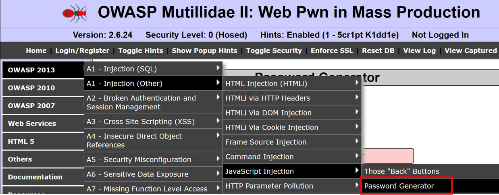Choose A2 - Broken Authentication and Session Management

click(153, 103)
